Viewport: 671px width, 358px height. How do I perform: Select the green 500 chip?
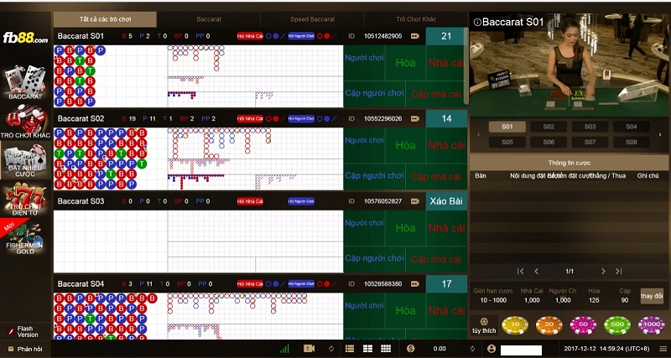617,325
